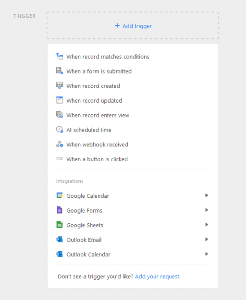Select the Google Forms integration
Viewport: 246px width, 300px height.
[133, 210]
